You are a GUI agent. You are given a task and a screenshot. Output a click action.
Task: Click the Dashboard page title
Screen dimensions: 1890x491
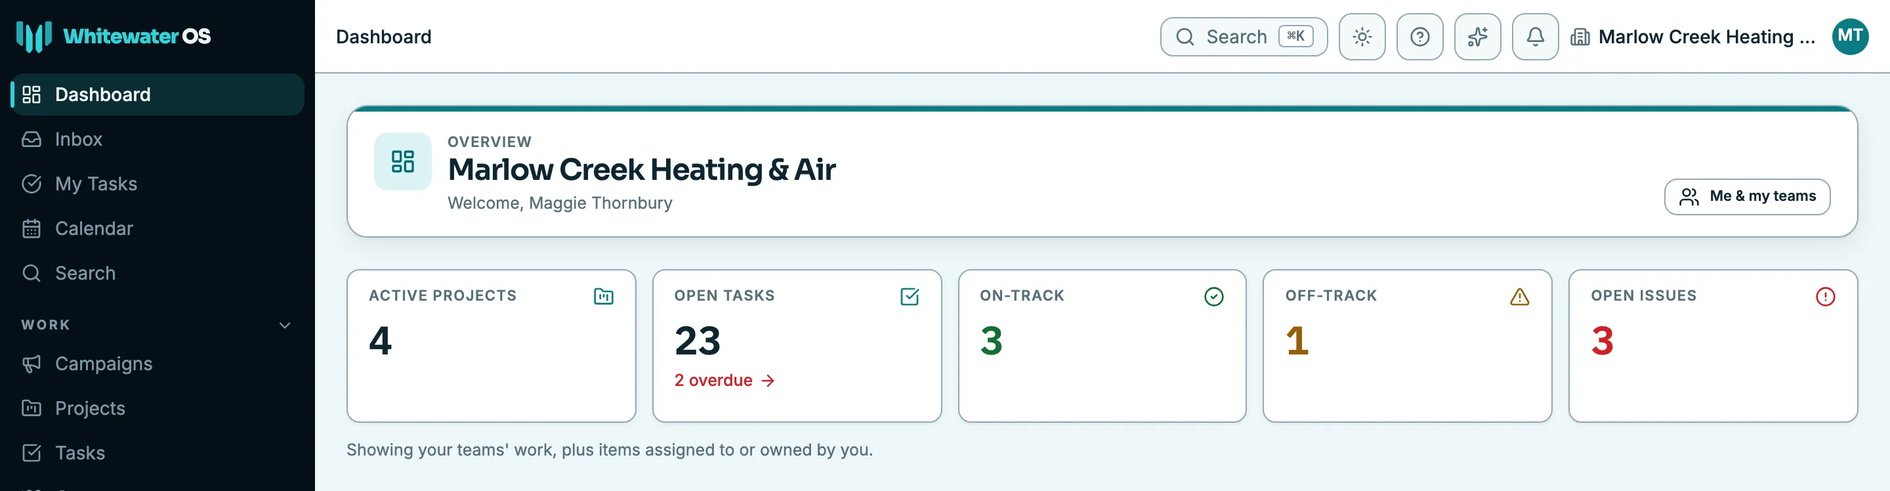point(384,37)
